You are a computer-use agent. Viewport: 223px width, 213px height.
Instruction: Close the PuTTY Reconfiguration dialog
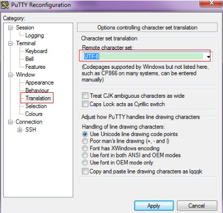[x=211, y=3]
